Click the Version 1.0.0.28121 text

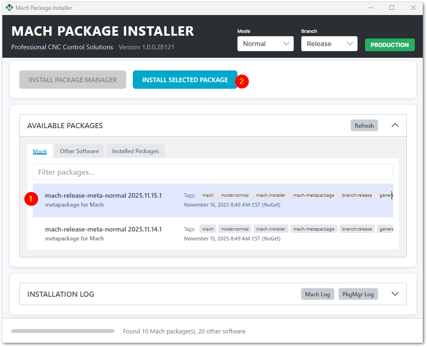[x=146, y=47]
